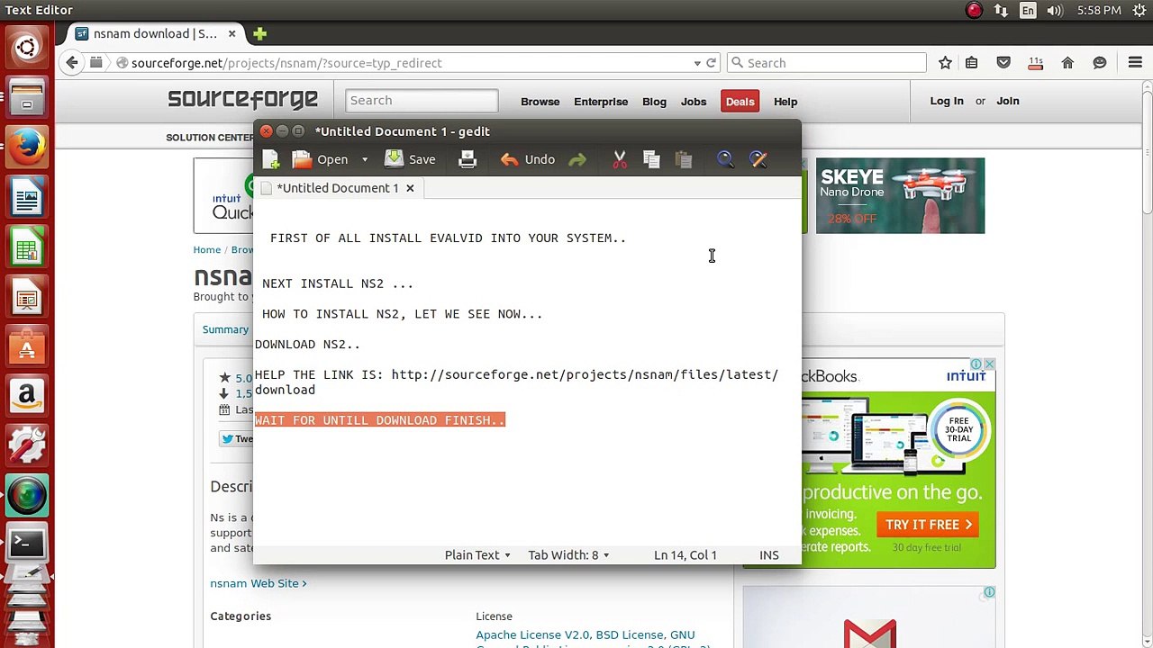Bookmark this page with star icon
This screenshot has height=648, width=1153.
945,63
